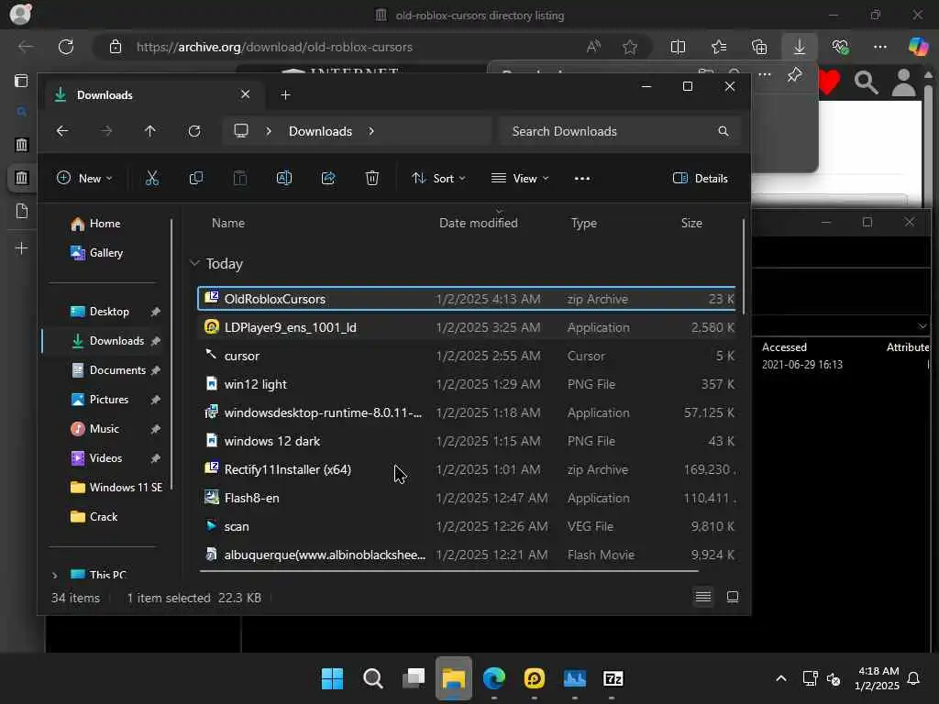
Task: Add a new Explorer tab
Action: [286, 94]
